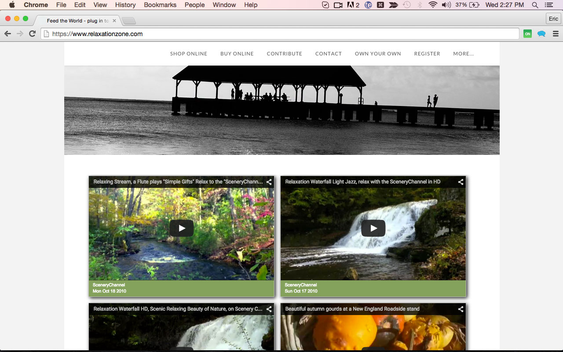Image resolution: width=563 pixels, height=352 pixels.
Task: Open the View menu
Action: click(100, 5)
